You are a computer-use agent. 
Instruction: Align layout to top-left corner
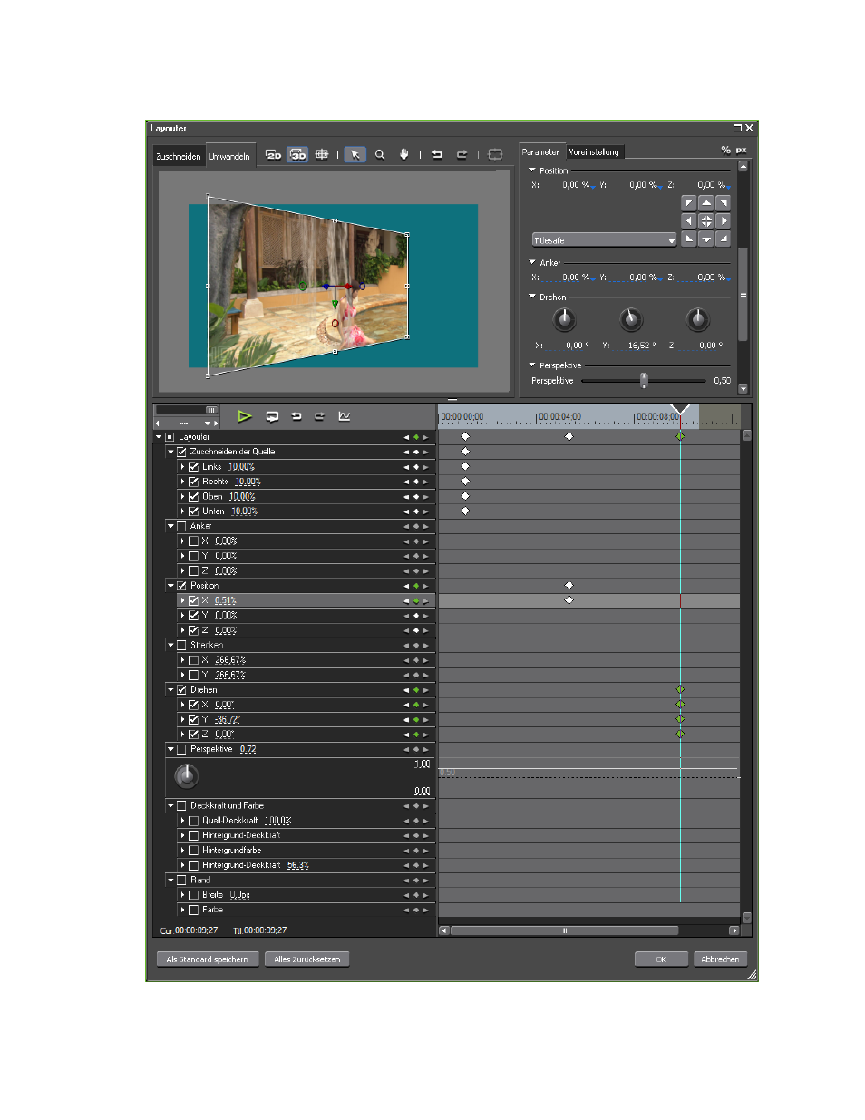(x=689, y=203)
